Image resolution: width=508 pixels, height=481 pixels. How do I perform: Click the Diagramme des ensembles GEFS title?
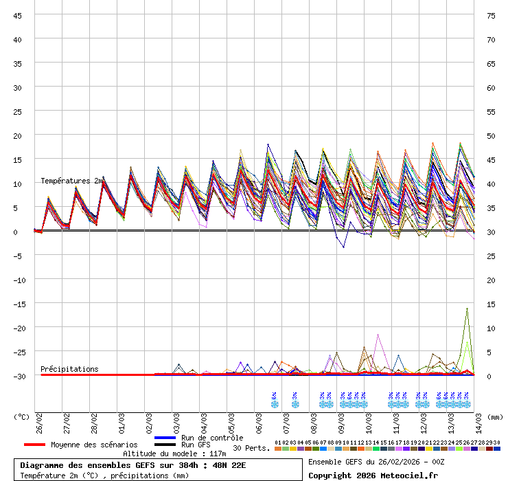(x=132, y=465)
